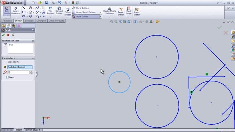Switch to the Features tab
Viewport: 235px width, 132px height.
(7, 21)
